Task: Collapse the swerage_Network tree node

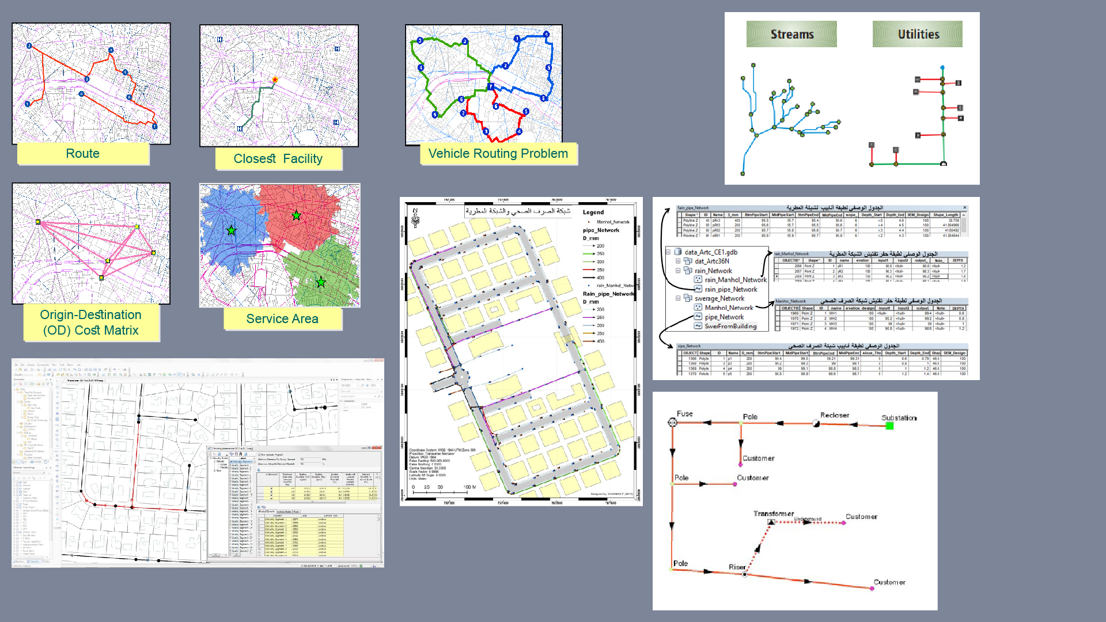Action: (x=679, y=298)
